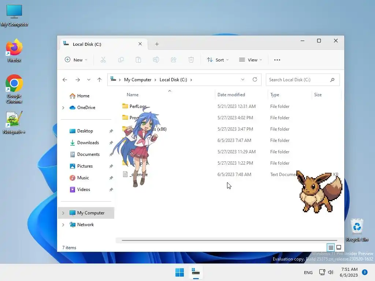This screenshot has height=281, width=375.
Task: Go forward with the right arrow
Action: 78,80
